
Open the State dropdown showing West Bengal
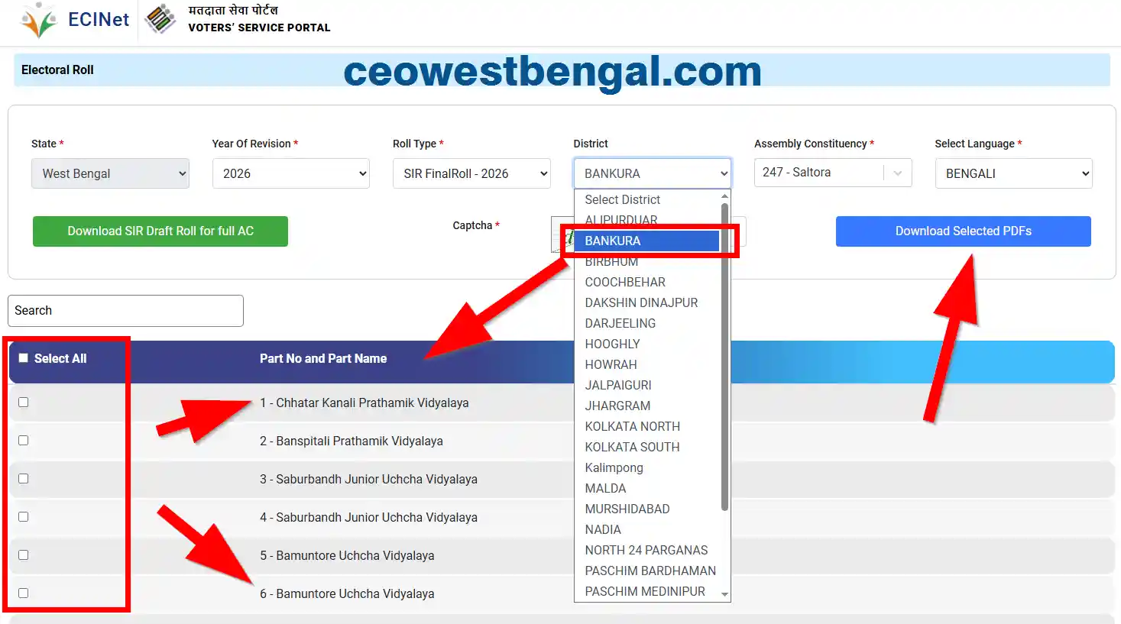pos(110,173)
